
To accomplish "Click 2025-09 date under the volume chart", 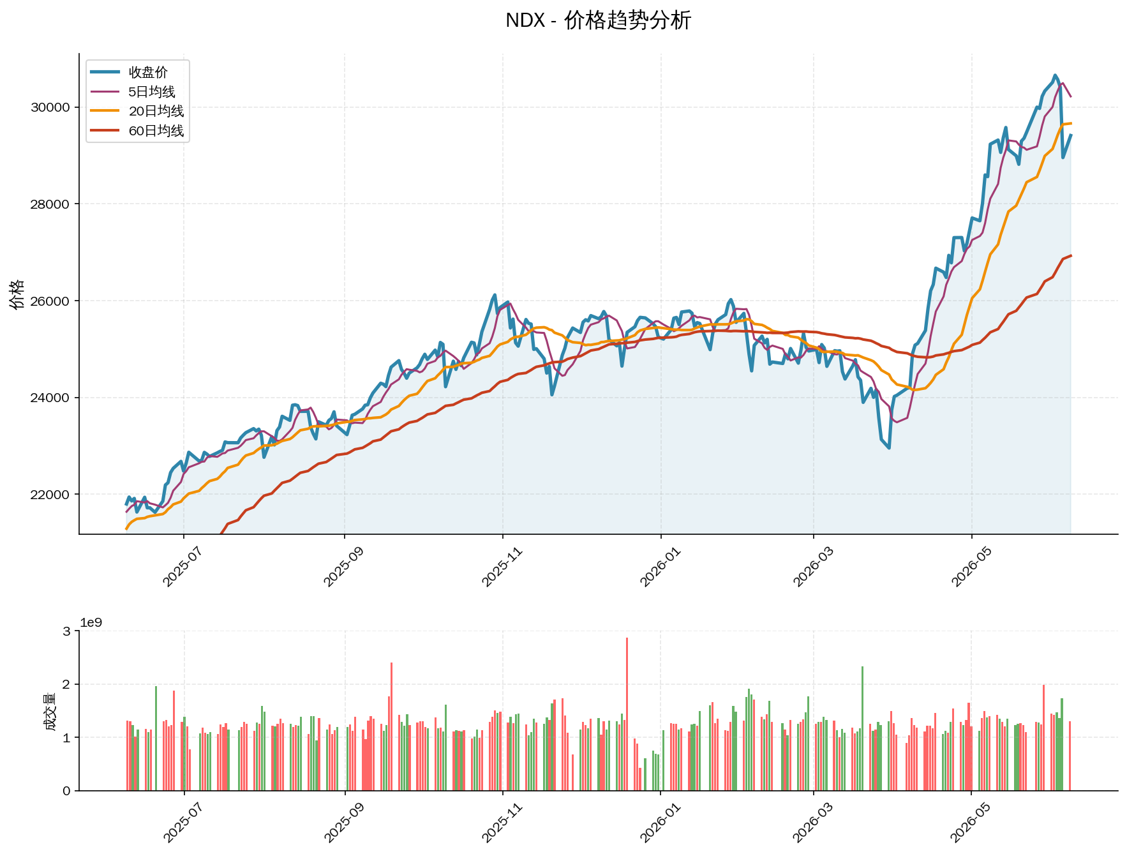I will (x=343, y=823).
